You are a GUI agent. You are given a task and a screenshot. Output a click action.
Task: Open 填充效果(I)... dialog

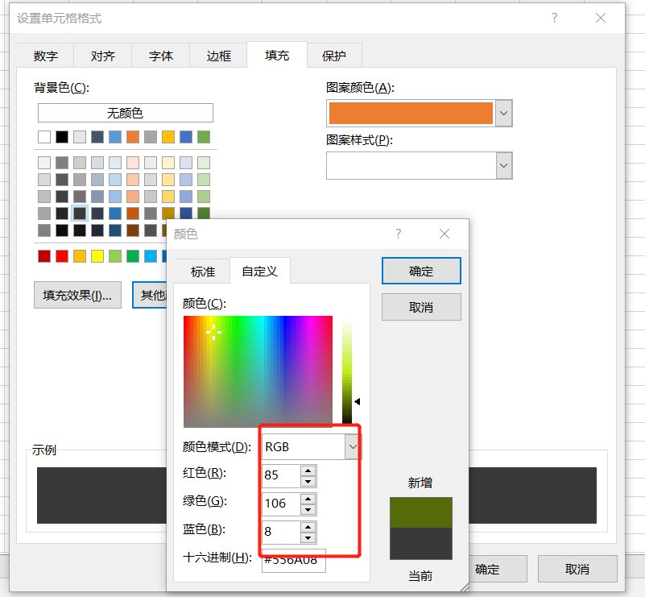[77, 295]
